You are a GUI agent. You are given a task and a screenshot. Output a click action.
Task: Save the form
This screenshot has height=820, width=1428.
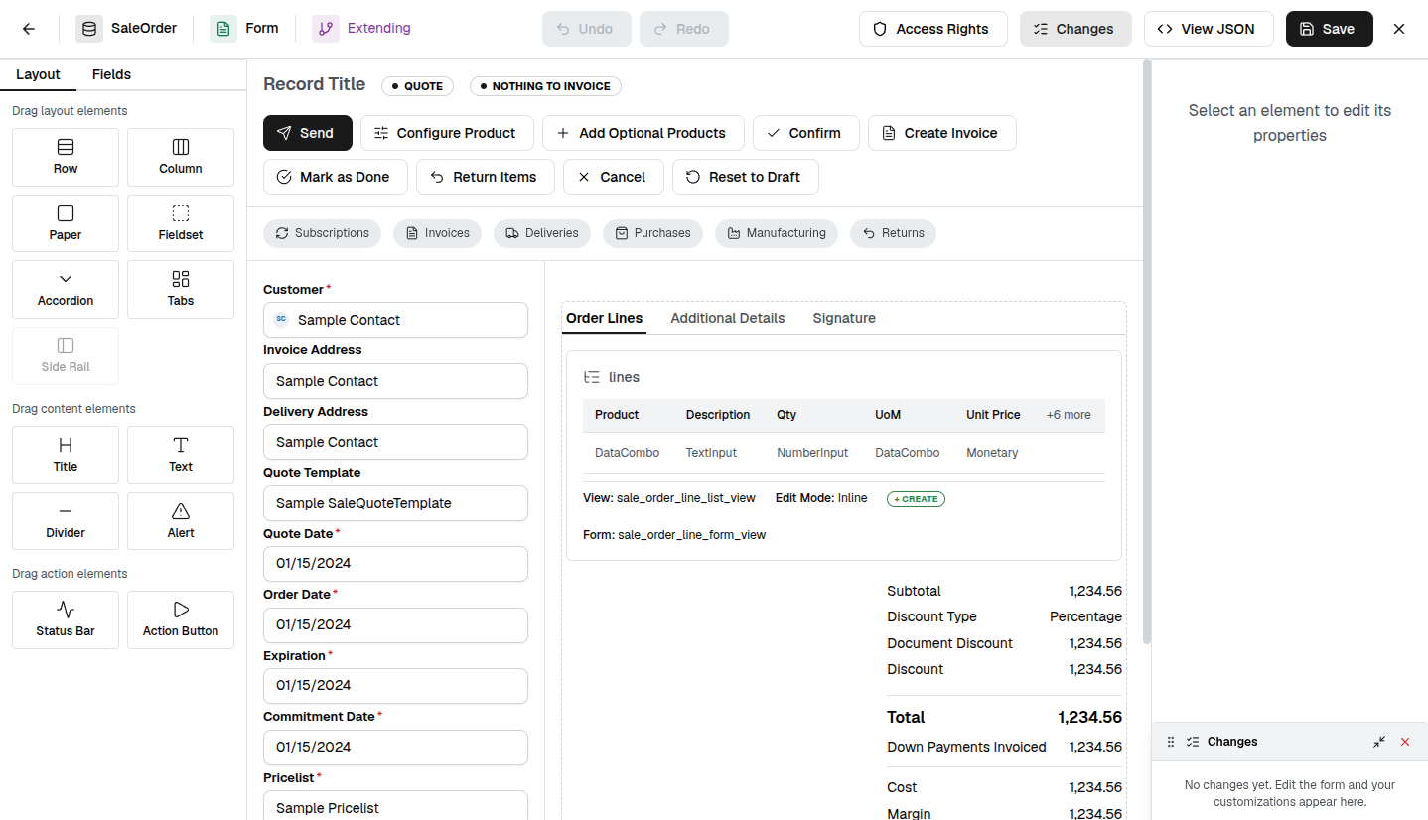click(x=1330, y=29)
